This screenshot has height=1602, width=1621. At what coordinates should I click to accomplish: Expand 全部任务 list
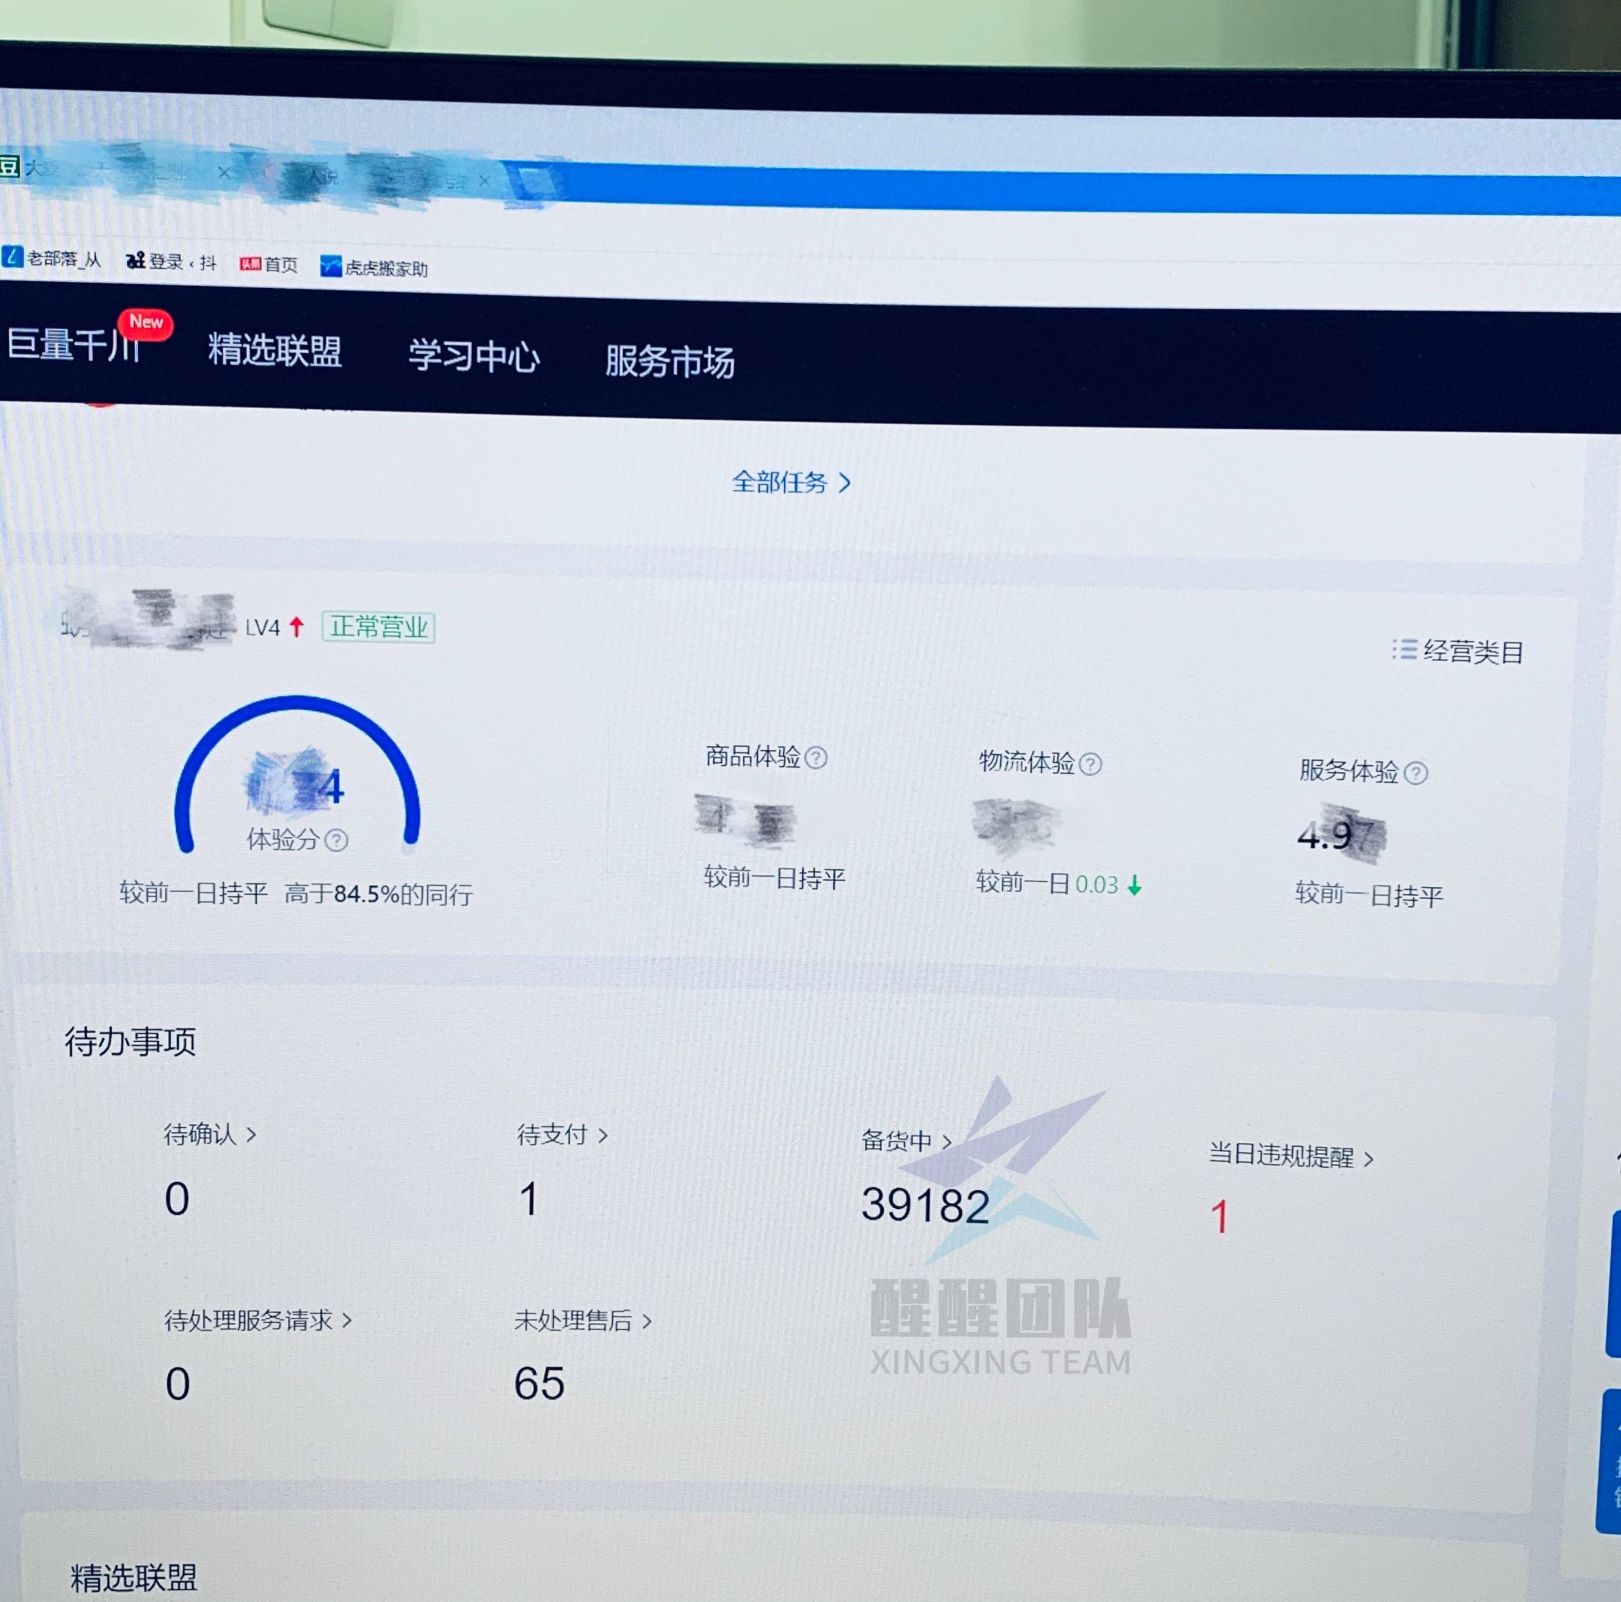pyautogui.click(x=791, y=483)
